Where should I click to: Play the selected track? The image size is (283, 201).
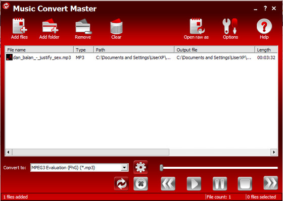pyautogui.click(x=194, y=183)
